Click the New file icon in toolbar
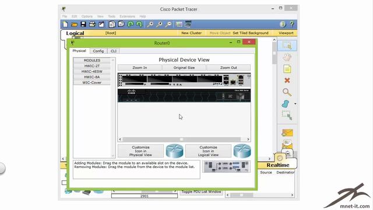This screenshot has width=373, height=210. [x=65, y=24]
